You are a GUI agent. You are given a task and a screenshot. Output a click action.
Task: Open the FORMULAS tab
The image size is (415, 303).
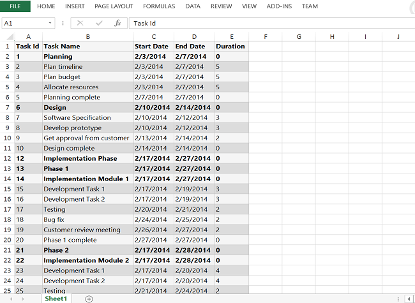click(159, 6)
